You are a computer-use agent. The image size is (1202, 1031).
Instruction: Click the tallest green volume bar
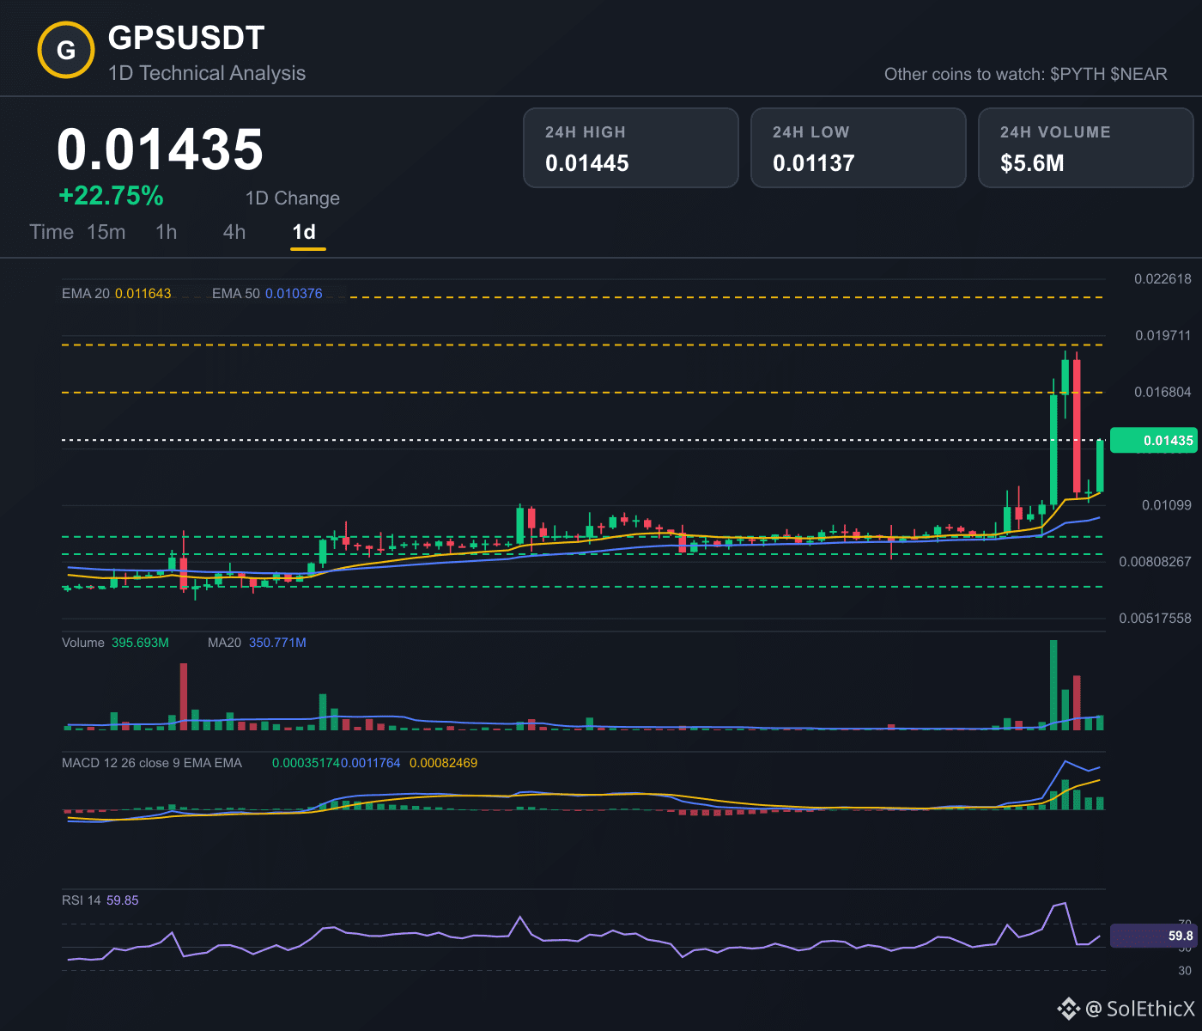[1053, 685]
